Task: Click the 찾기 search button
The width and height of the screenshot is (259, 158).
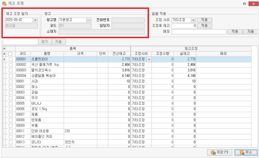Action: pyautogui.click(x=45, y=42)
